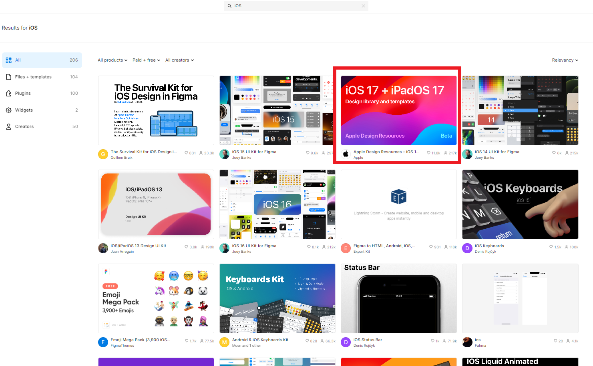Image resolution: width=593 pixels, height=366 pixels.
Task: Expand the All creators dropdown
Action: (x=180, y=60)
